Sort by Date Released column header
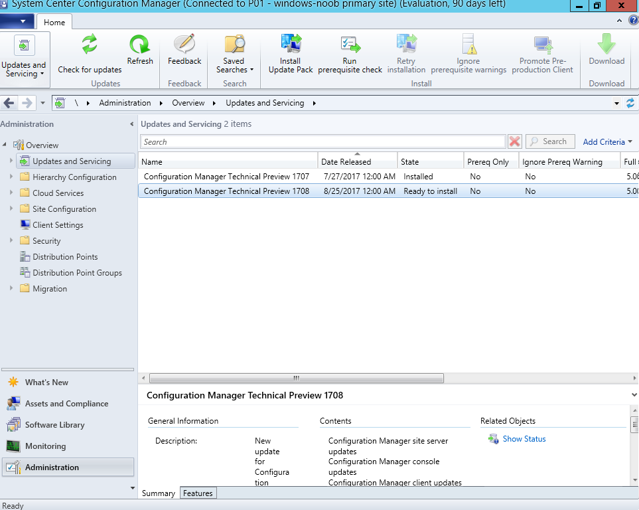639x510 pixels. coord(358,161)
